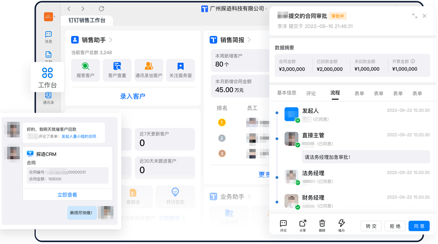
Task: Click the silver rank 2 medal
Action: (222, 138)
